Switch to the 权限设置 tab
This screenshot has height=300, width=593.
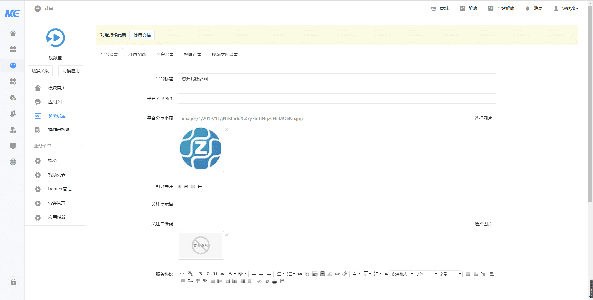tap(193, 55)
